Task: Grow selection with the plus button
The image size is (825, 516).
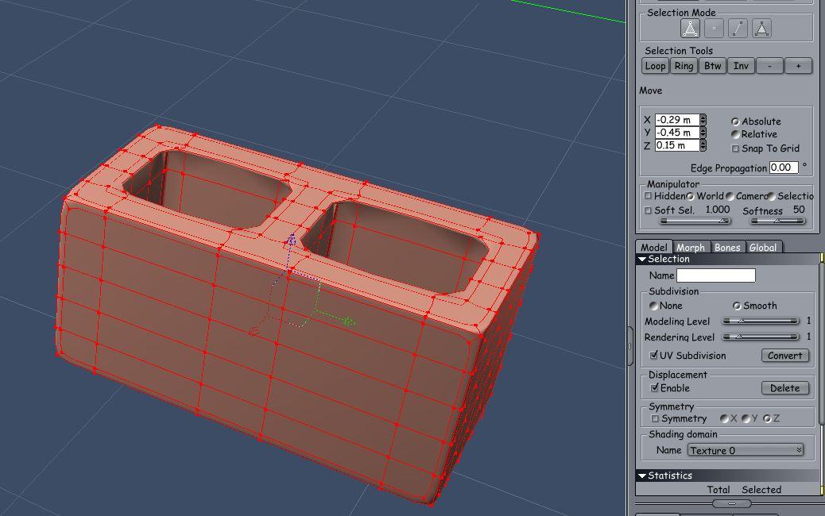Action: 798,66
